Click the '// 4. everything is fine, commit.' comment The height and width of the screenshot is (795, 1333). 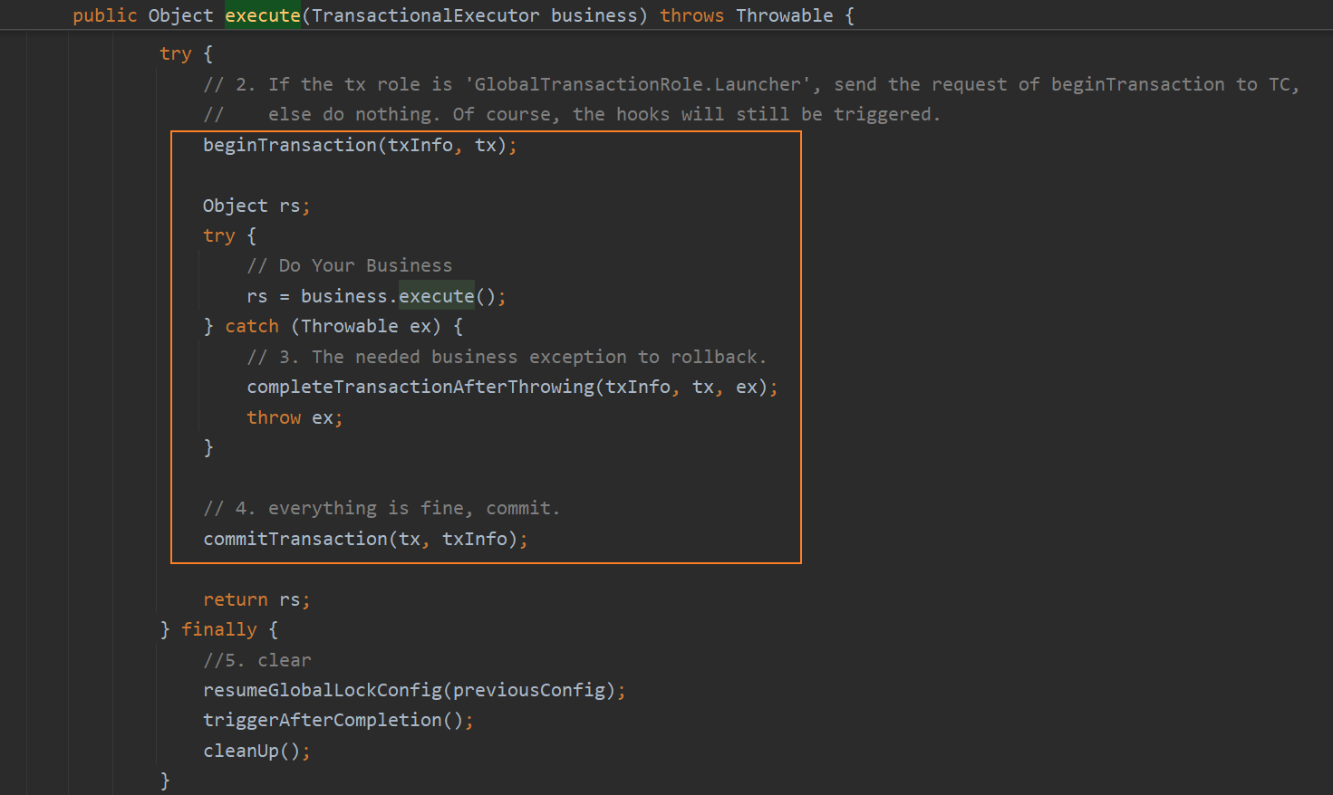pos(382,508)
